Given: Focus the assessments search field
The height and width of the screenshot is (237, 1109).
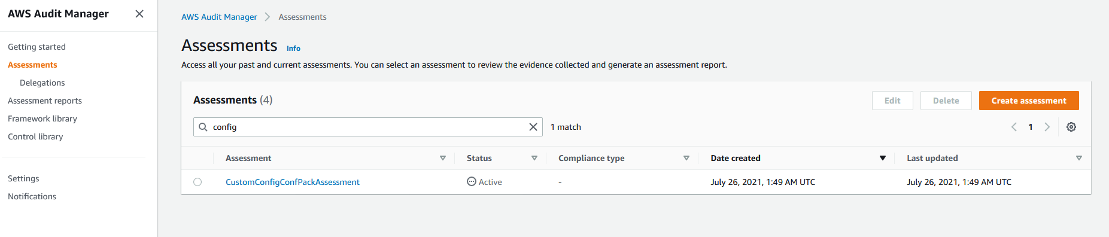Looking at the screenshot, I should pyautogui.click(x=368, y=127).
